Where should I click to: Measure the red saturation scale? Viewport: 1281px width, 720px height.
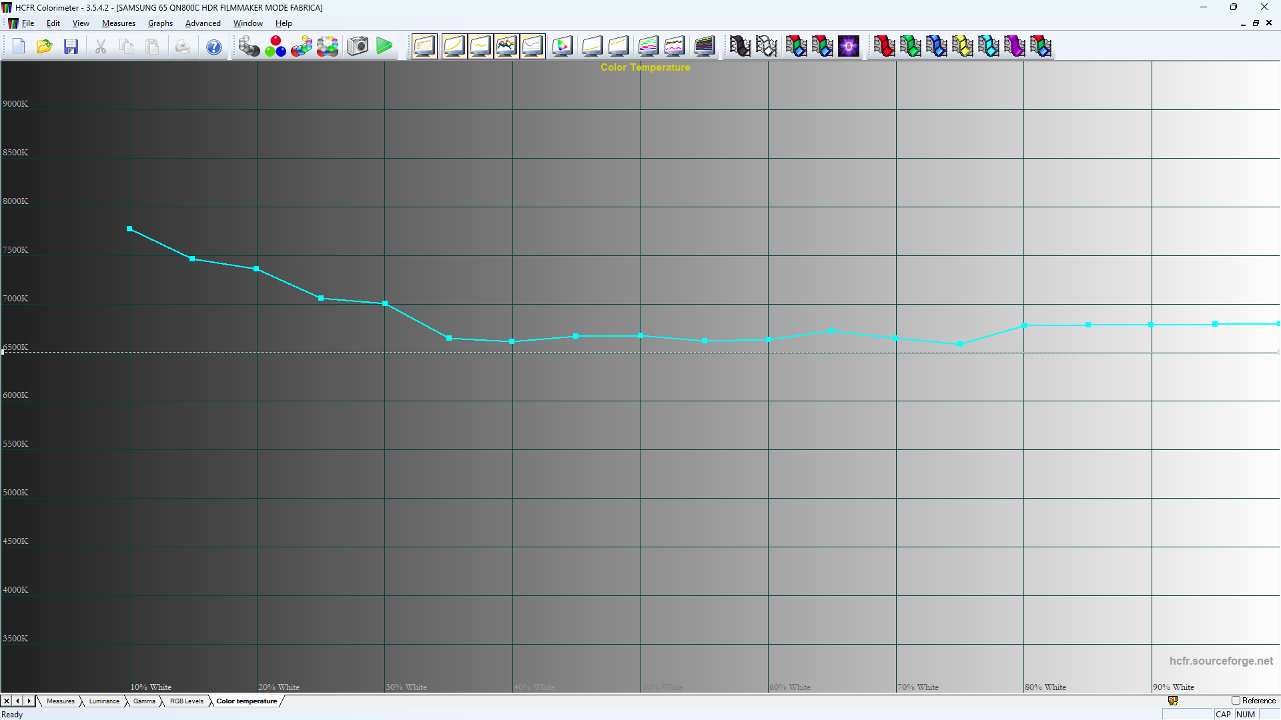(x=884, y=46)
